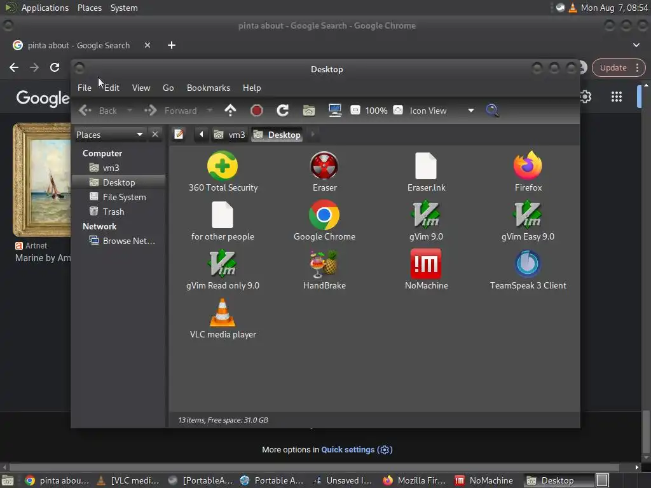This screenshot has width=651, height=488.
Task: Select the Eraser application icon
Action: 324,166
